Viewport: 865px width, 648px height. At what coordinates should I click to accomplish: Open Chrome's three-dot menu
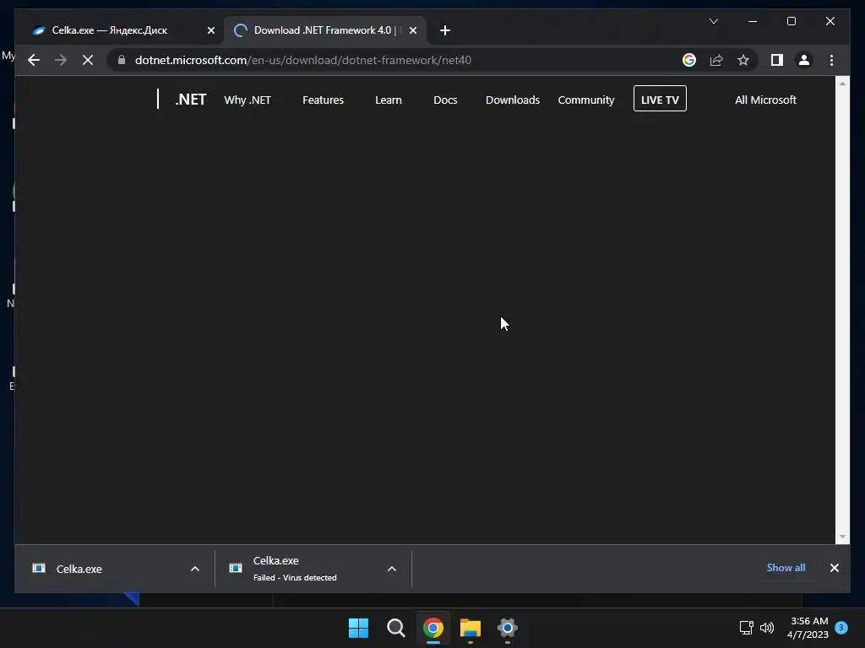click(831, 60)
